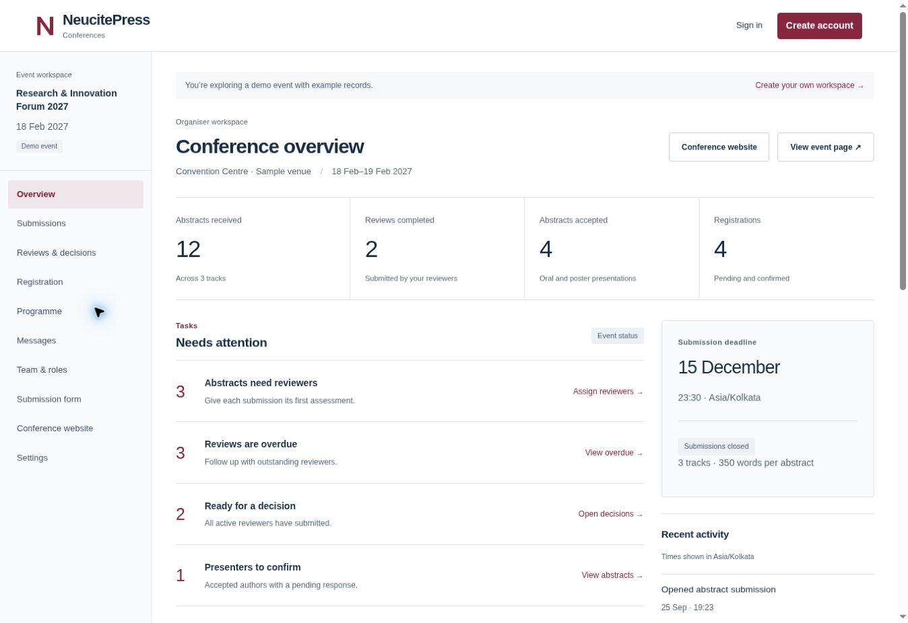Image resolution: width=908 pixels, height=623 pixels.
Task: Click the Reviews completed stat label
Action: pyautogui.click(x=399, y=220)
